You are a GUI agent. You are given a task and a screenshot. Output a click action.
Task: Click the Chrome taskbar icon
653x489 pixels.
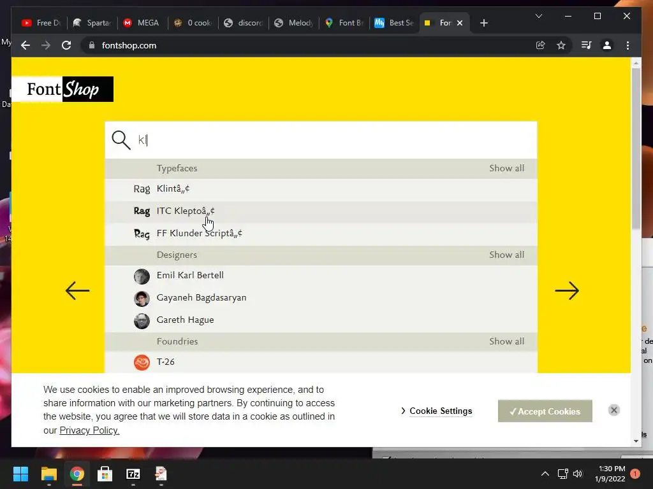coord(77,474)
